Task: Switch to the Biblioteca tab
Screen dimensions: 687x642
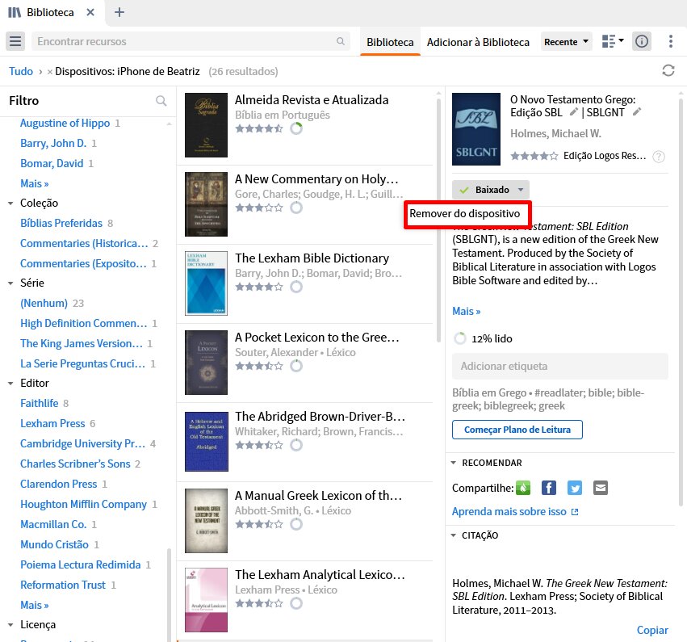Action: pos(390,42)
